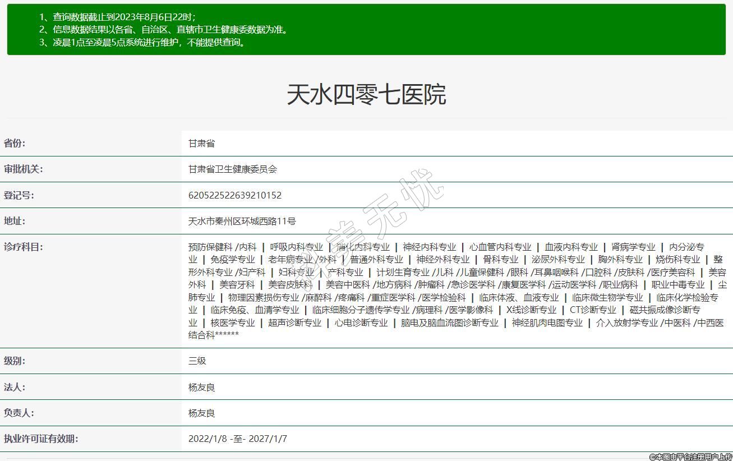Click the hospital title 天水四零七医院
Image resolution: width=733 pixels, height=461 pixels.
click(366, 94)
